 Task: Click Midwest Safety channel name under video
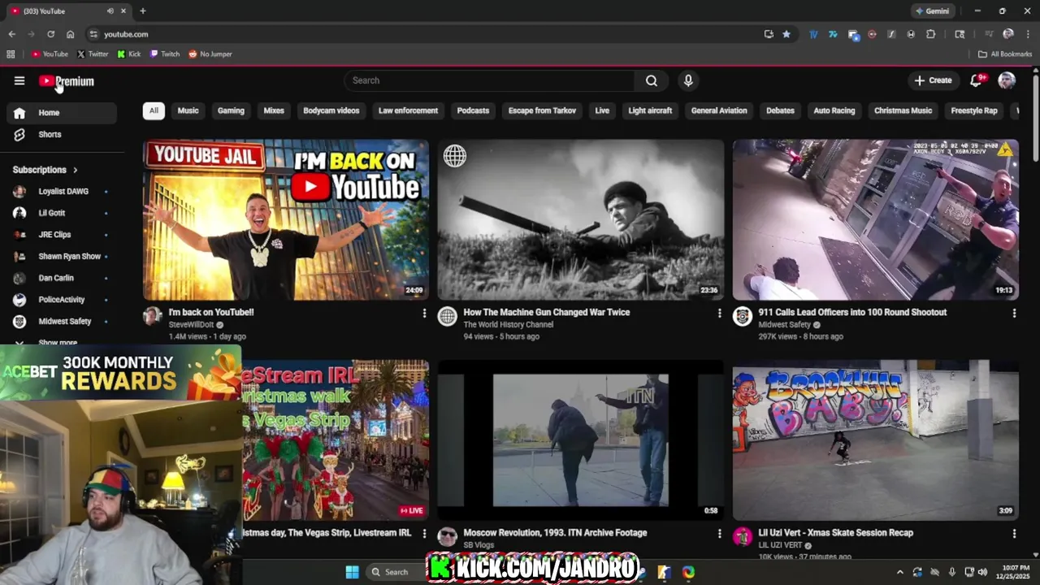click(784, 325)
